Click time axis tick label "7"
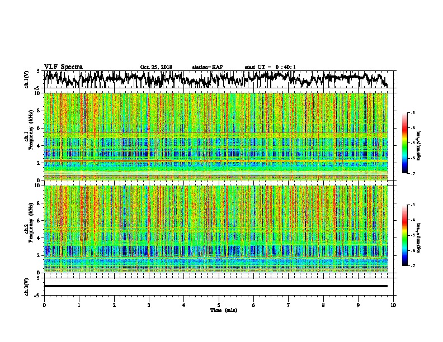443x342 pixels. [289, 305]
